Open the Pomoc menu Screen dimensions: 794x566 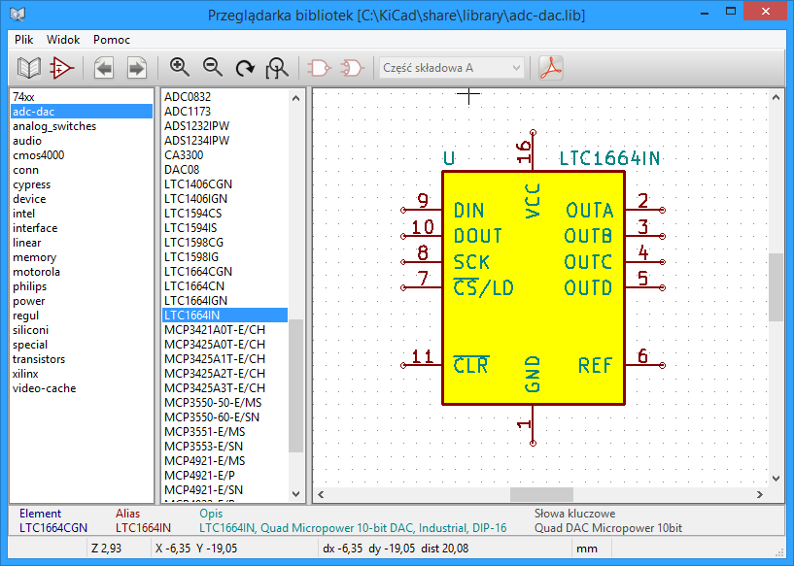click(112, 40)
